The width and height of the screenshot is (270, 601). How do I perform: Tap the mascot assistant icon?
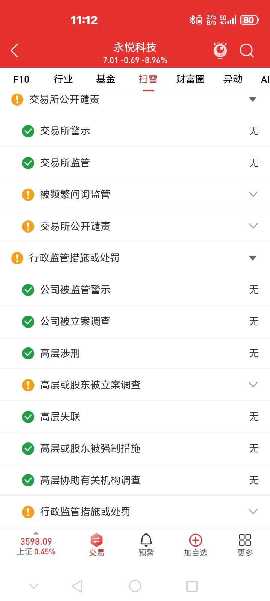pos(220,50)
